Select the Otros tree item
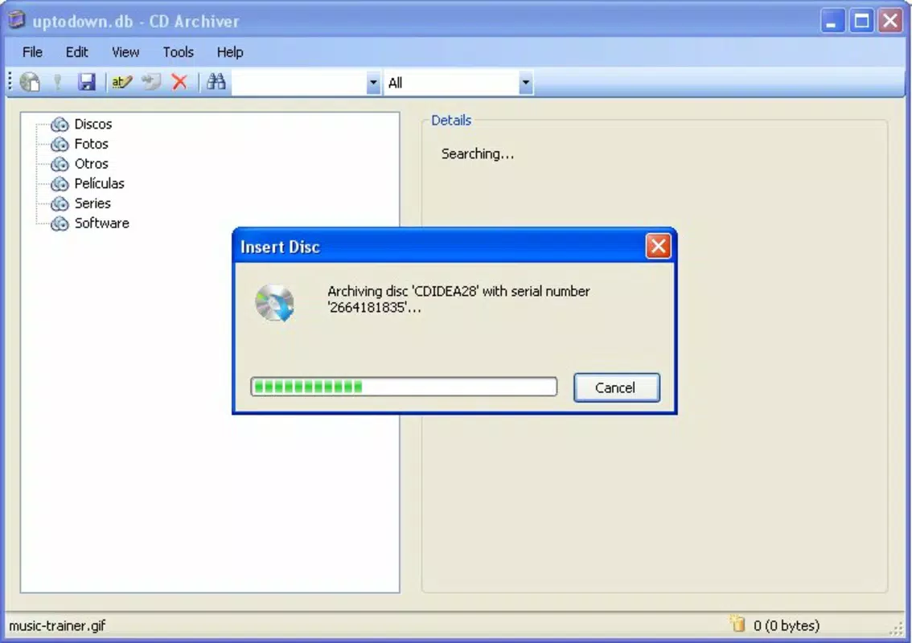 click(92, 164)
